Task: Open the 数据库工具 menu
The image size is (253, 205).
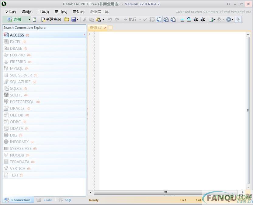Action: coord(99,12)
